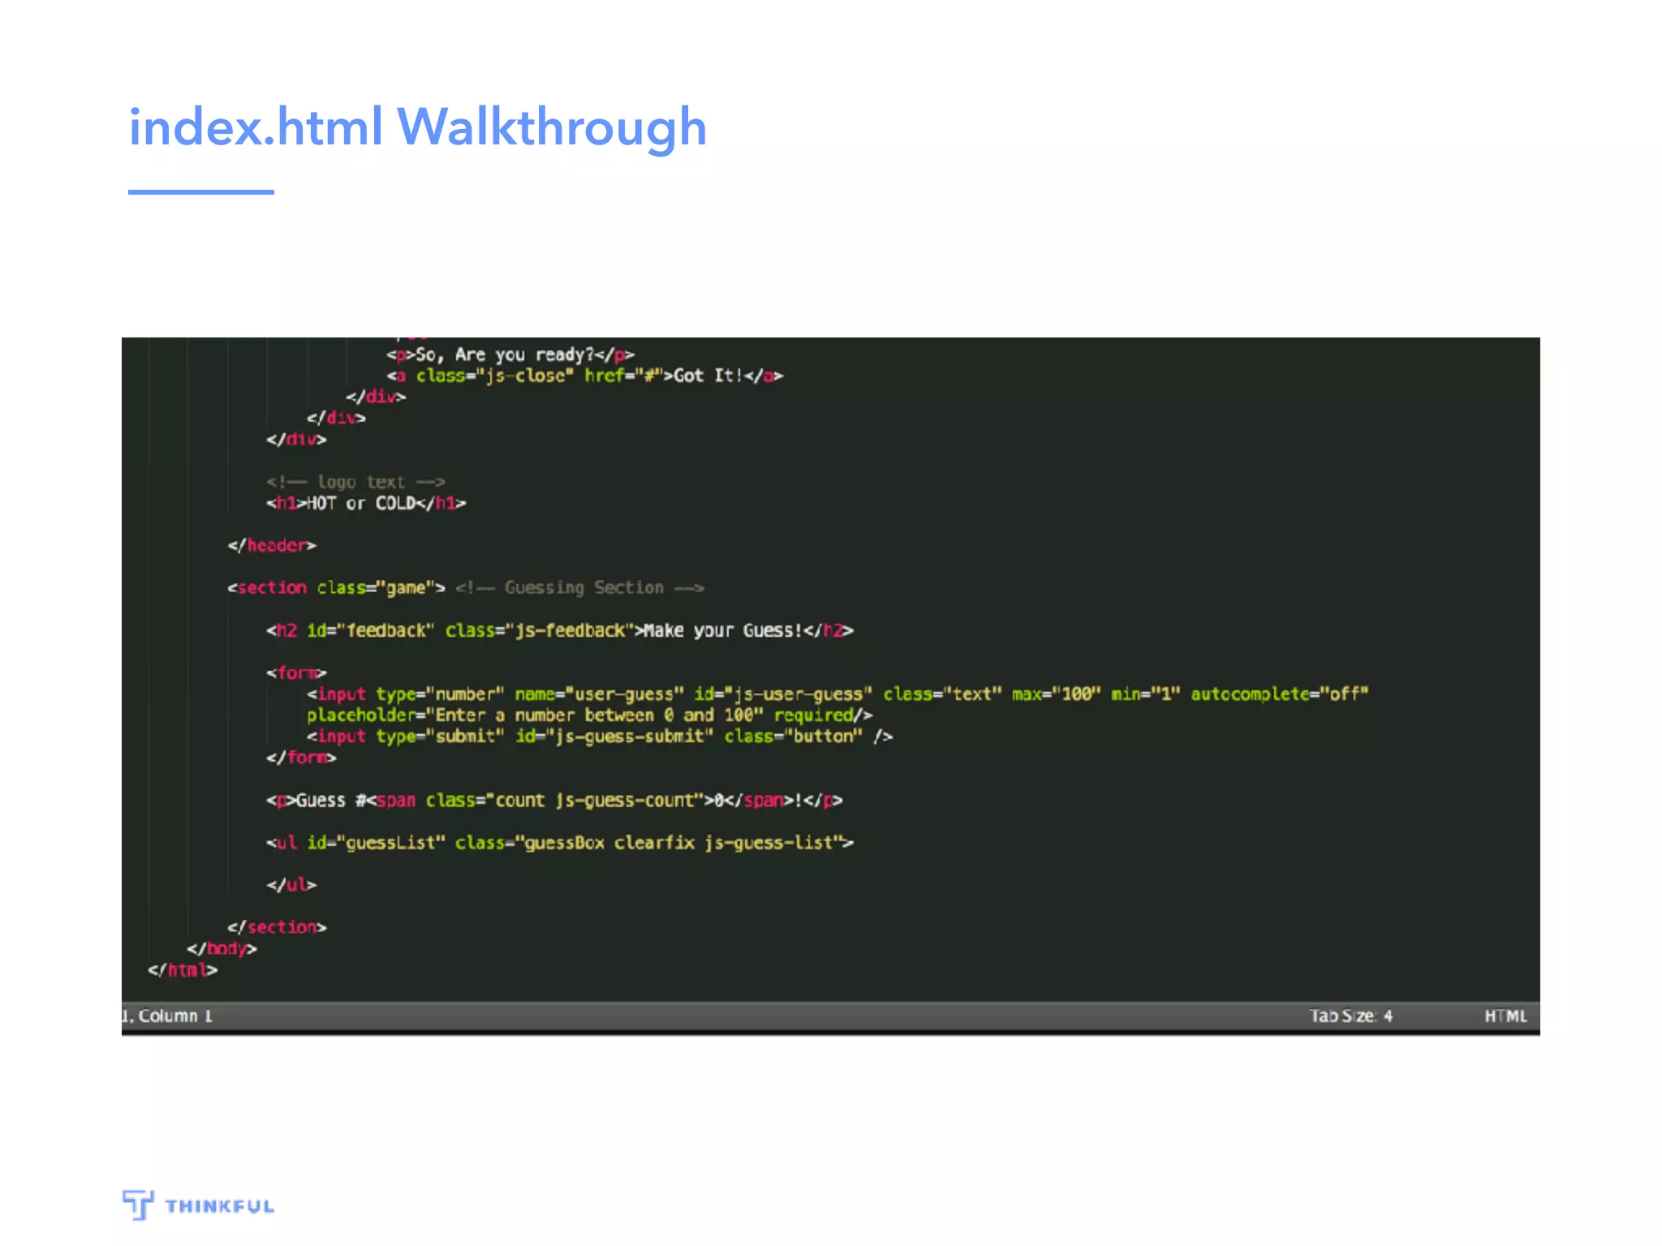Open the HTML syntax selector in status bar

coord(1505,1016)
